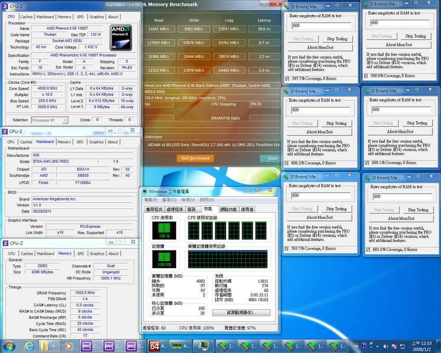The width and height of the screenshot is (441, 353).
Task: Switch to the 處理程序 tab in Task Manager
Action: (x=175, y=210)
